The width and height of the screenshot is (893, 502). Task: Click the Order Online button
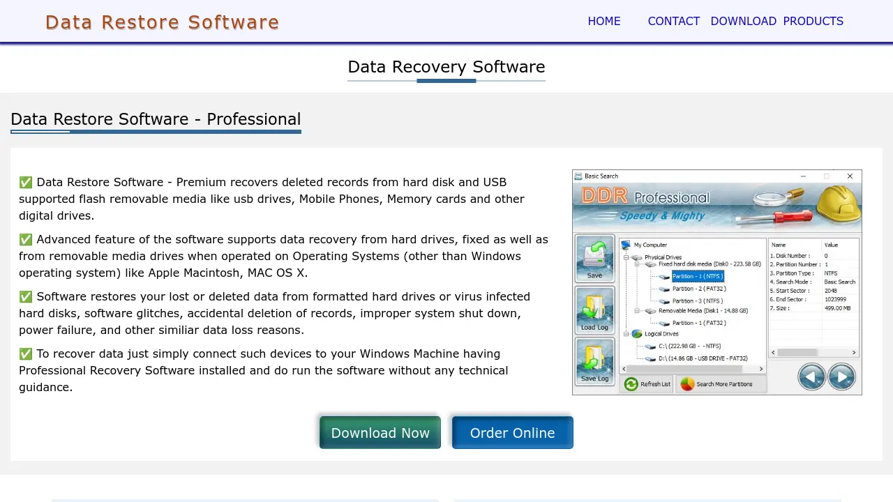[x=513, y=433]
